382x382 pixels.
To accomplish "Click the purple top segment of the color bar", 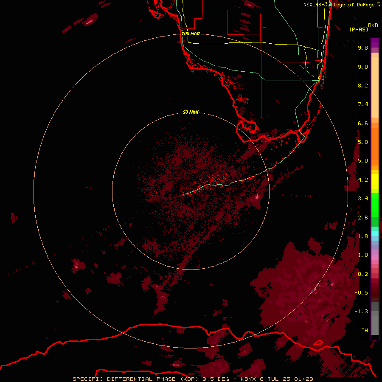I will click(375, 42).
